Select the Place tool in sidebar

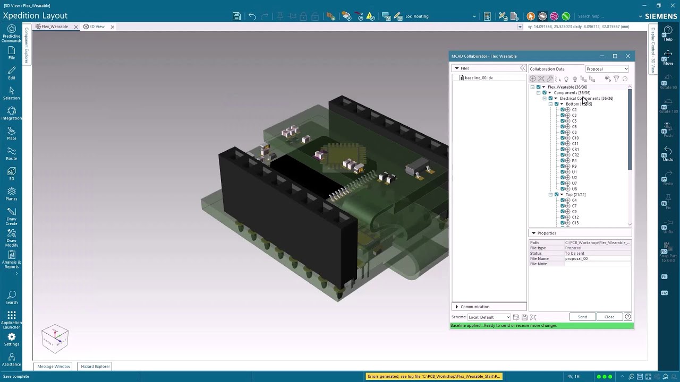(11, 134)
